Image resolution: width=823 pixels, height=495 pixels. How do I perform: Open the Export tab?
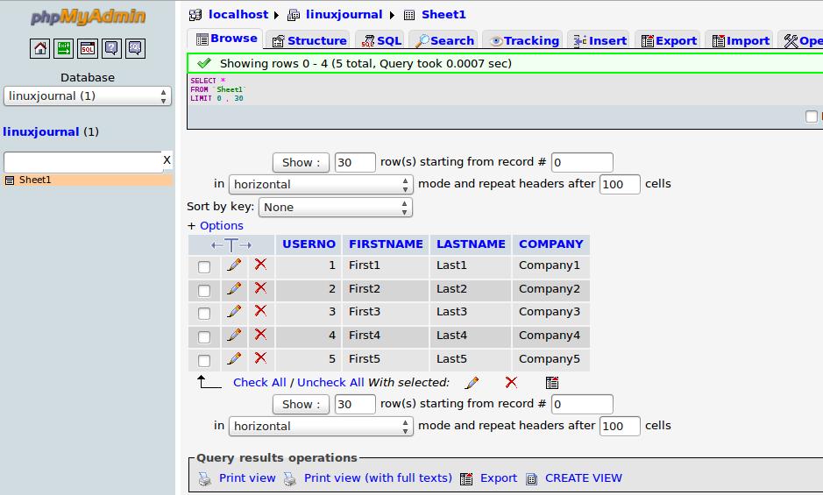[x=669, y=40]
